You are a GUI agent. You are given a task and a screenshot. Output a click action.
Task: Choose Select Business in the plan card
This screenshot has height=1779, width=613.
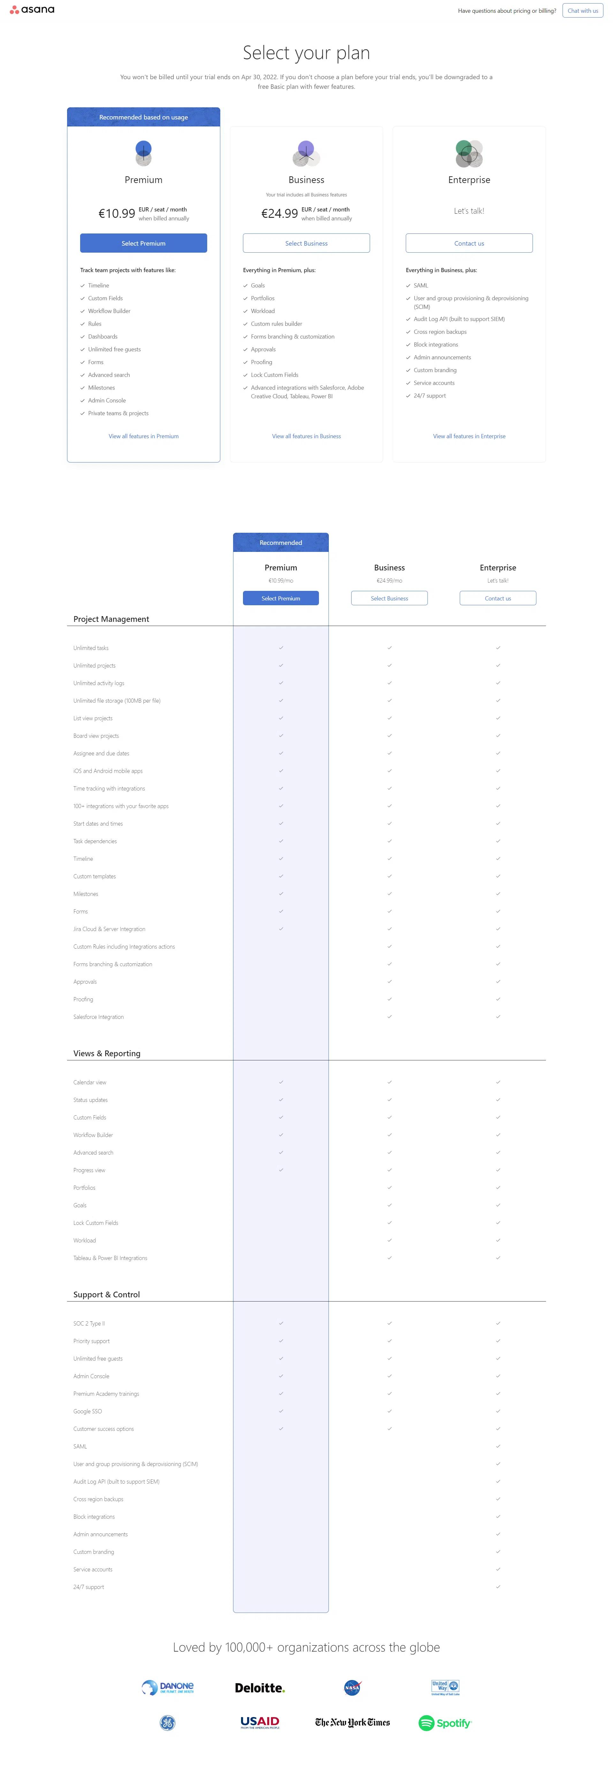coord(306,243)
